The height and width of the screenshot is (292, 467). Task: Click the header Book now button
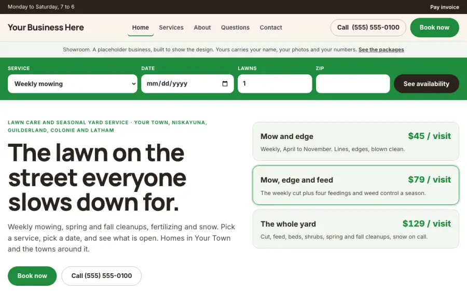(434, 27)
